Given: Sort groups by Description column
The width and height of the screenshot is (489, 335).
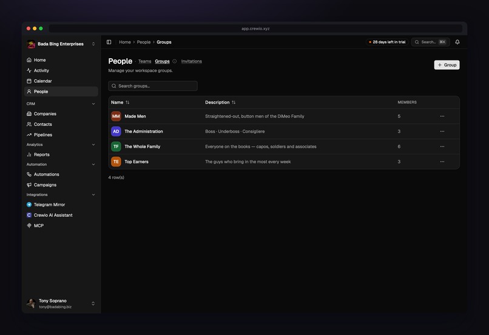Looking at the screenshot, I should click(220, 102).
